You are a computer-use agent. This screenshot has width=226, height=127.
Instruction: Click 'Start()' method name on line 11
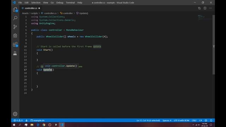[x=48, y=50]
